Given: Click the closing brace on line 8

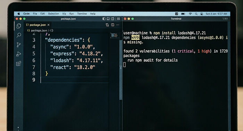Looking at the screenshot, I should tap(47, 73).
